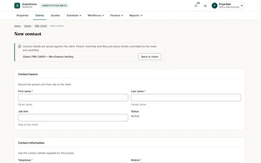
Task: Click the info icon in notice
Action: tap(19, 47)
